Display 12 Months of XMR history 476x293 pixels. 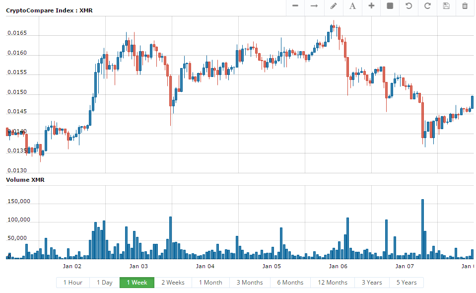(x=333, y=283)
